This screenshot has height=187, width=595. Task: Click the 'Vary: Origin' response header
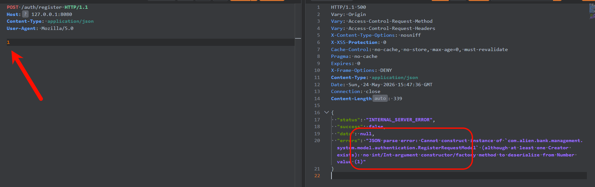[348, 14]
